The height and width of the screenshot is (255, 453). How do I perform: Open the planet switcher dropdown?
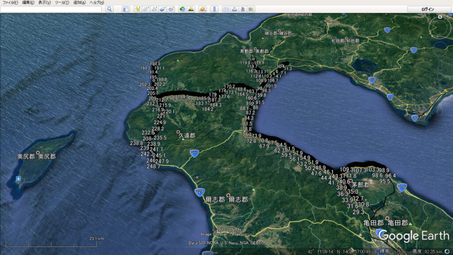pos(202,9)
